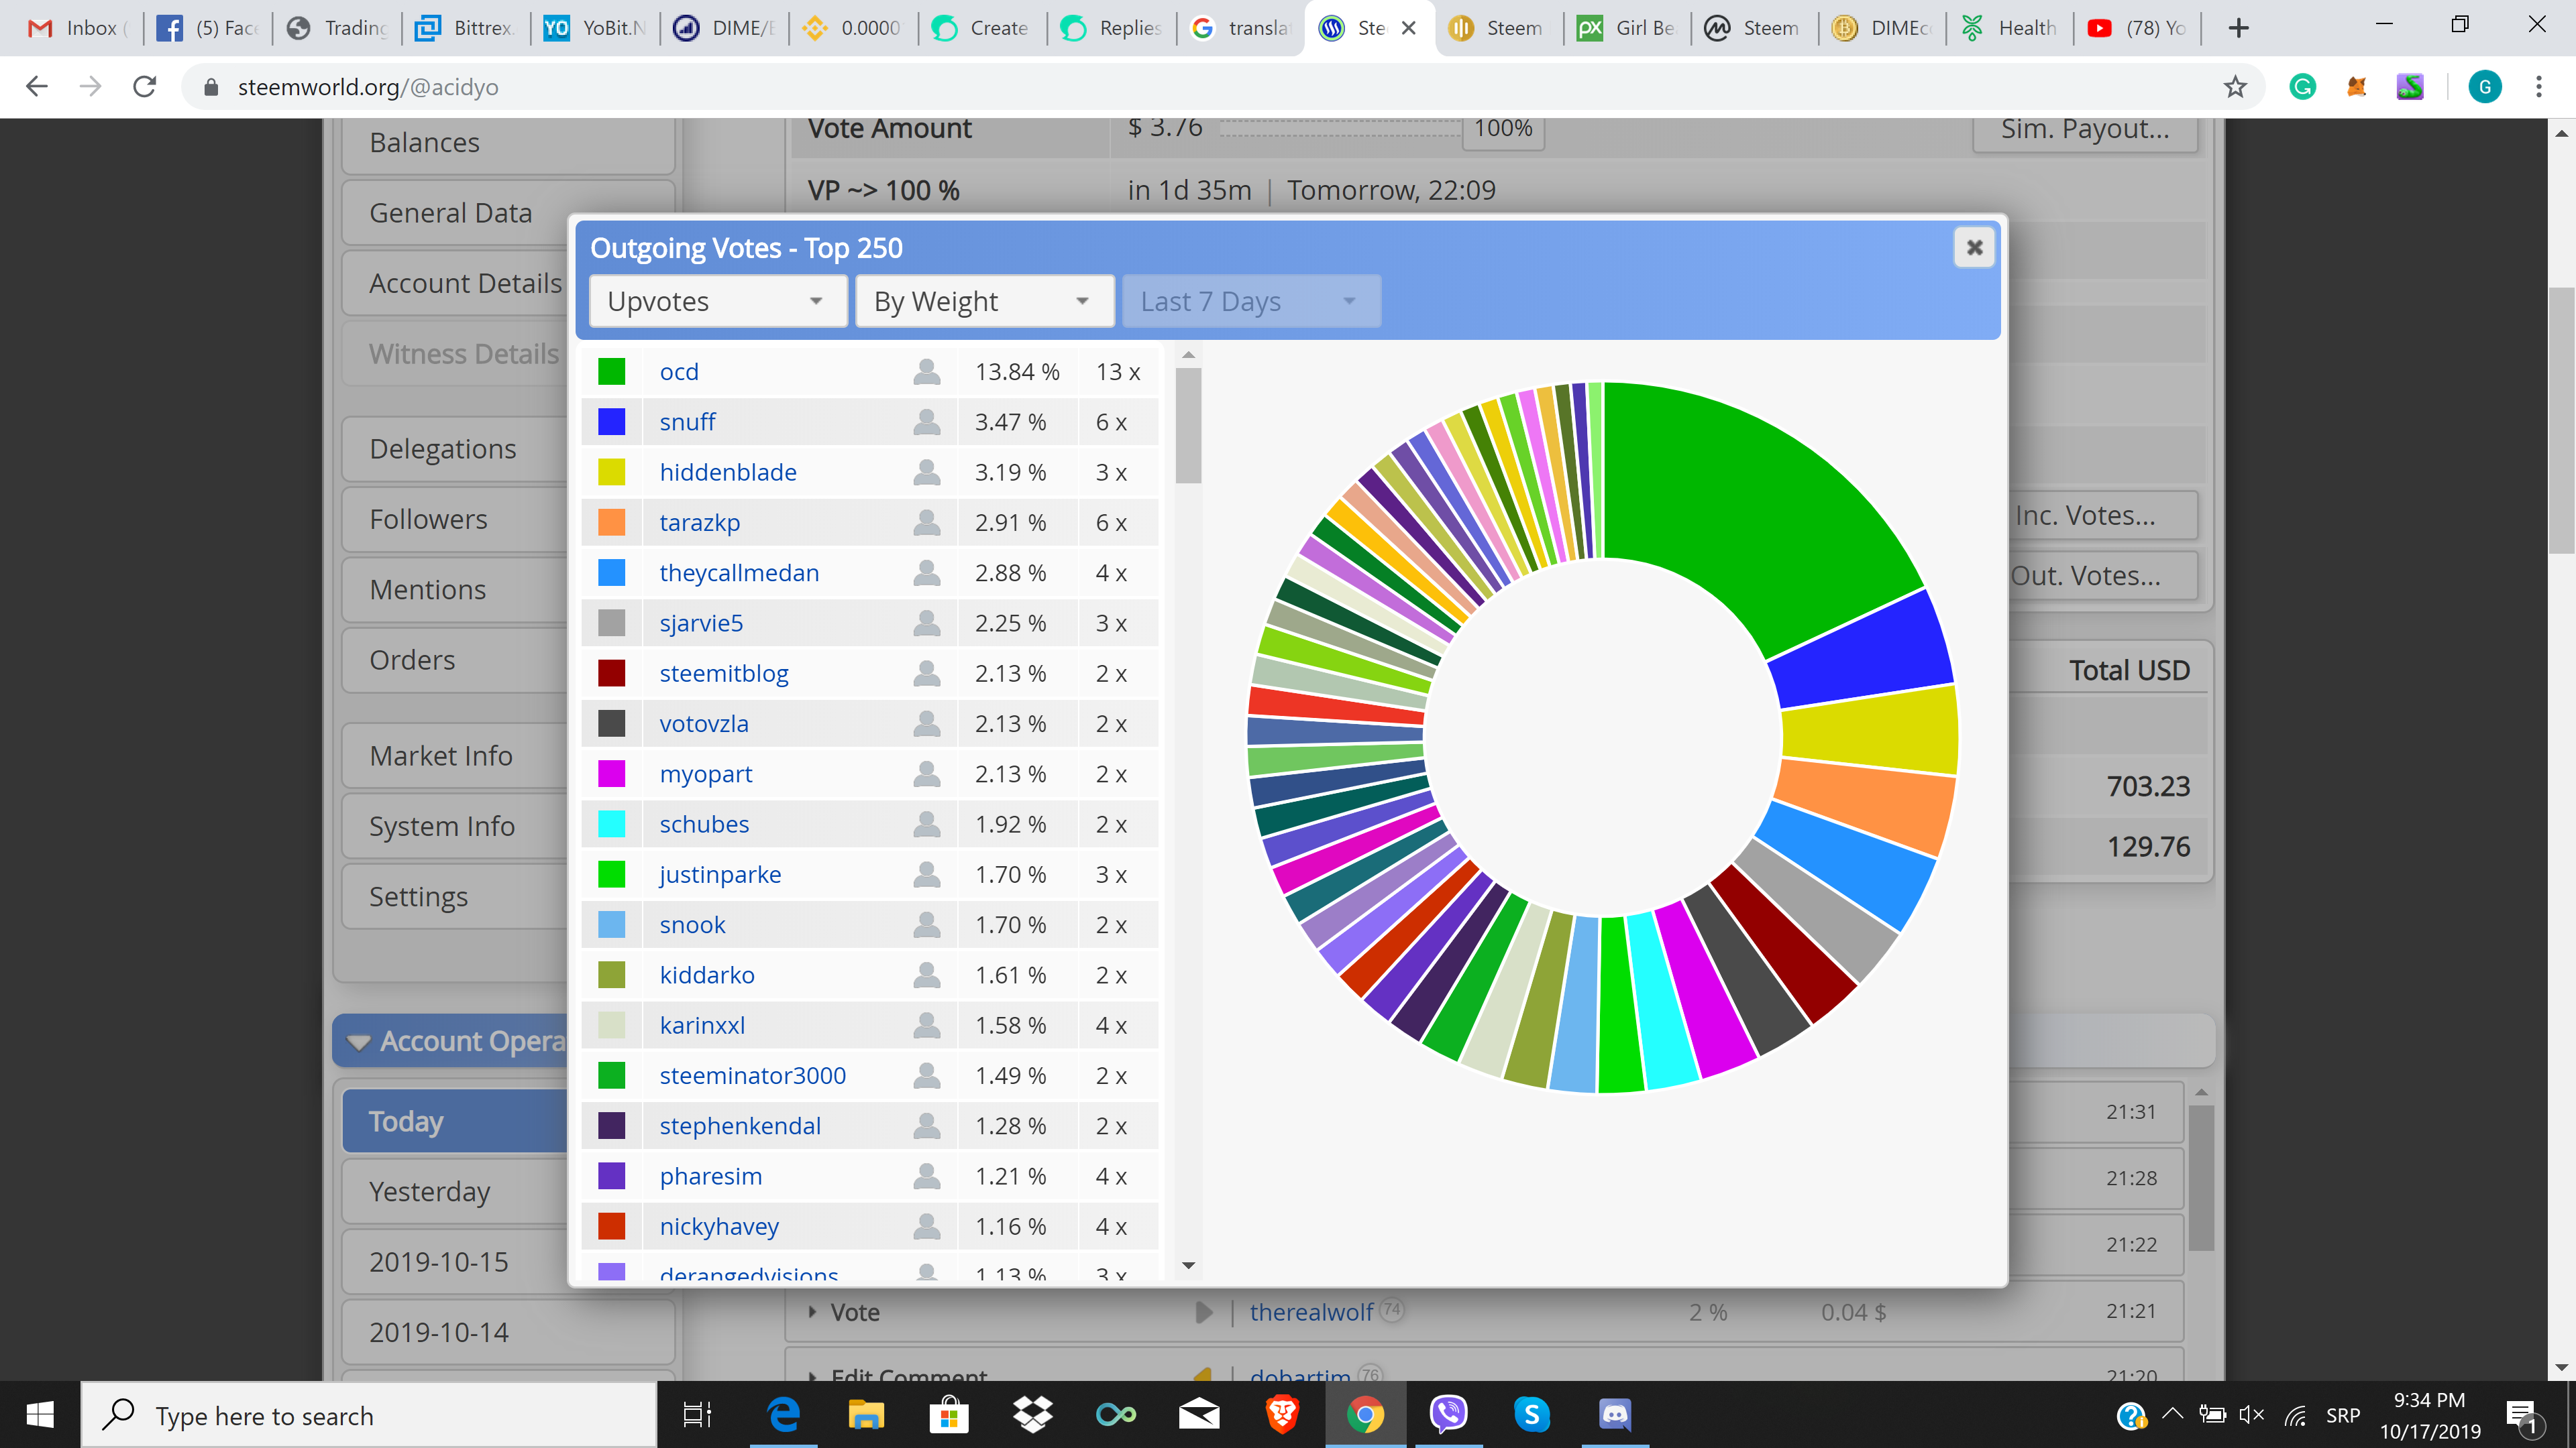Open Discord from the taskbar
The width and height of the screenshot is (2576, 1448).
click(1614, 1415)
